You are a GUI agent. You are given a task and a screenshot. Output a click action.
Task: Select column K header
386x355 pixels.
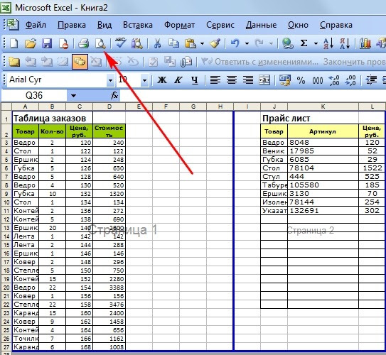pos(323,106)
